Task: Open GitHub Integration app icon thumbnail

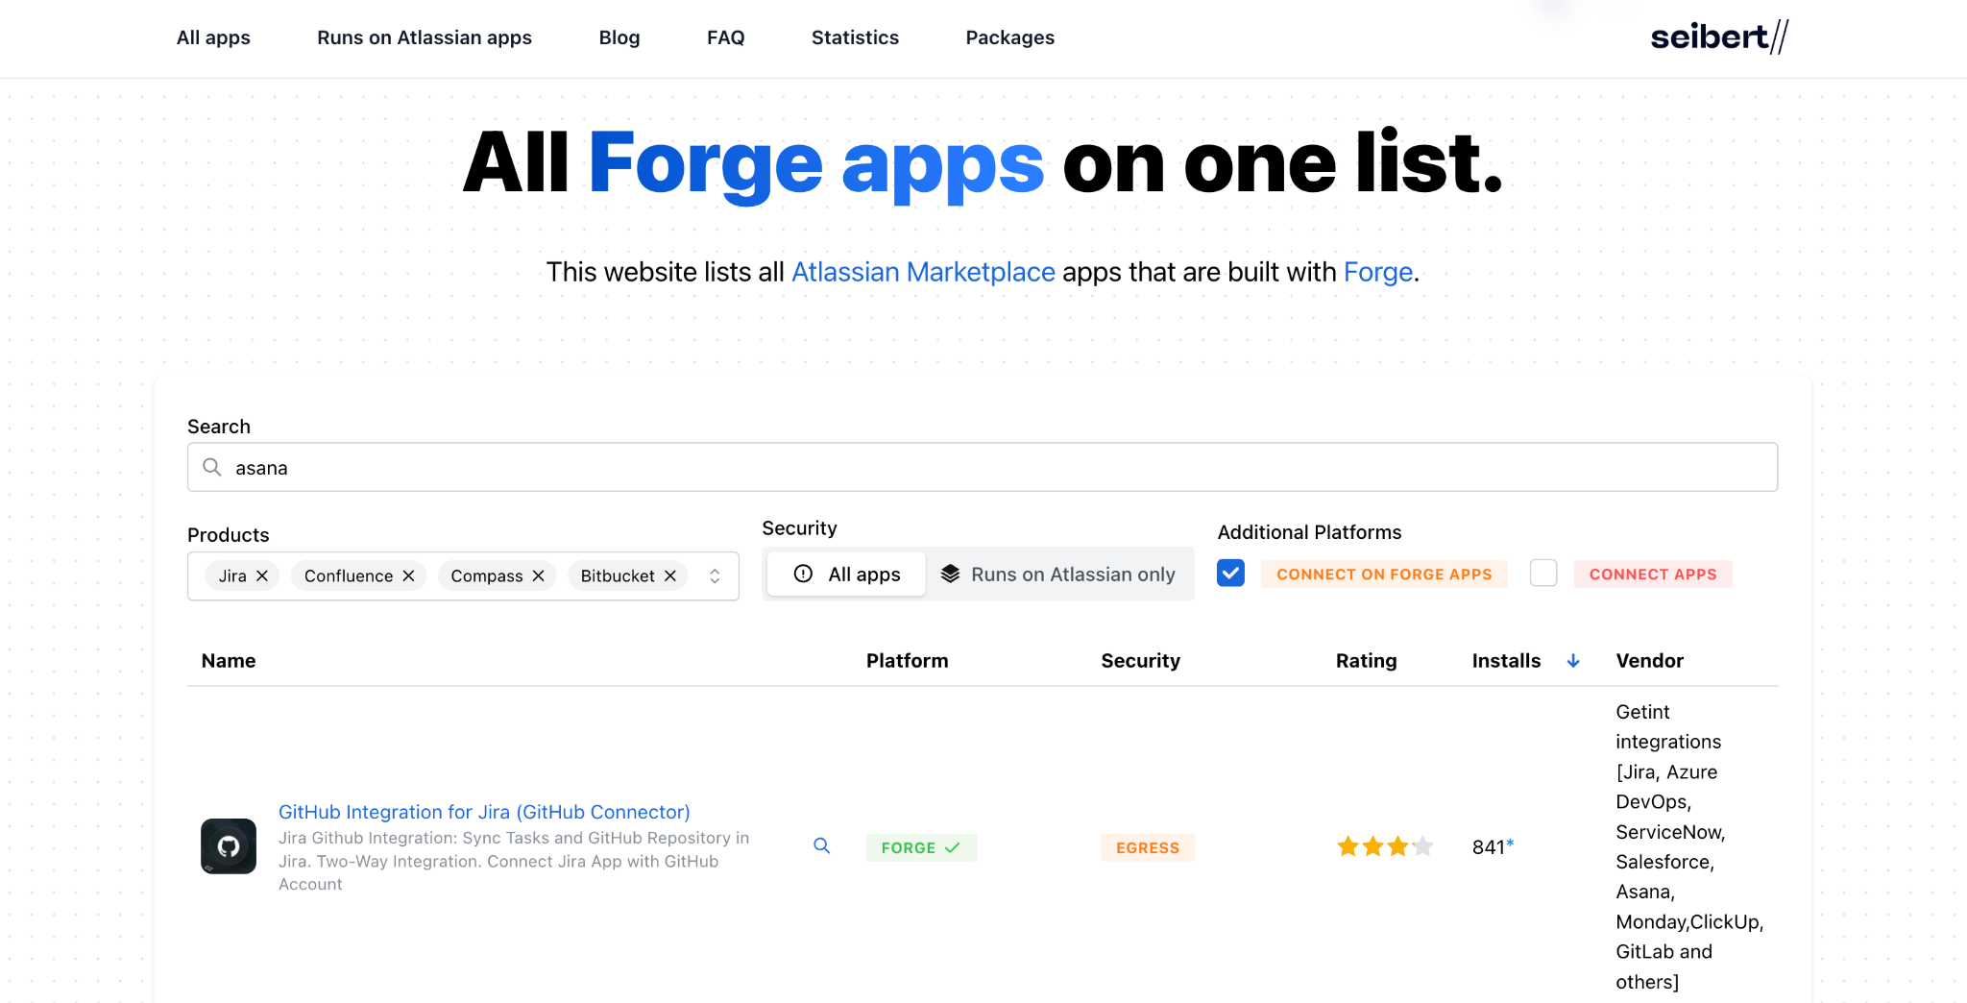Action: tap(229, 846)
